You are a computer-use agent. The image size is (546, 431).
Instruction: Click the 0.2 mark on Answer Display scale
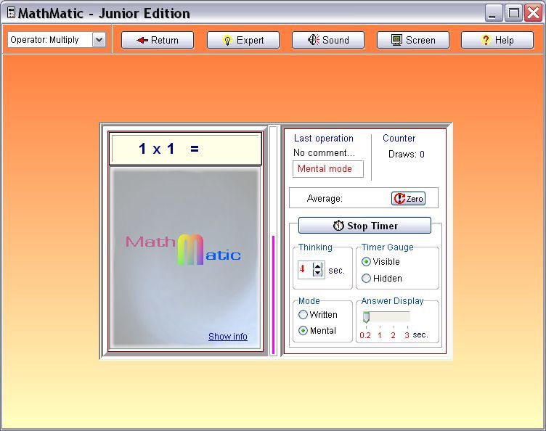point(365,335)
